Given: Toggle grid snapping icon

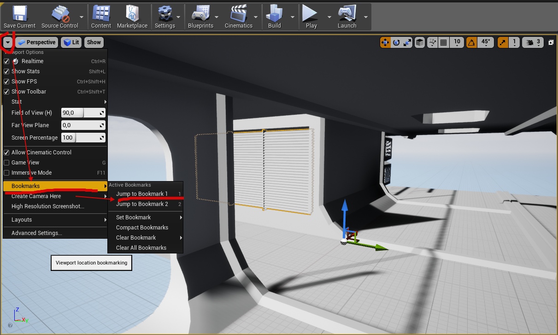Looking at the screenshot, I should tap(444, 42).
